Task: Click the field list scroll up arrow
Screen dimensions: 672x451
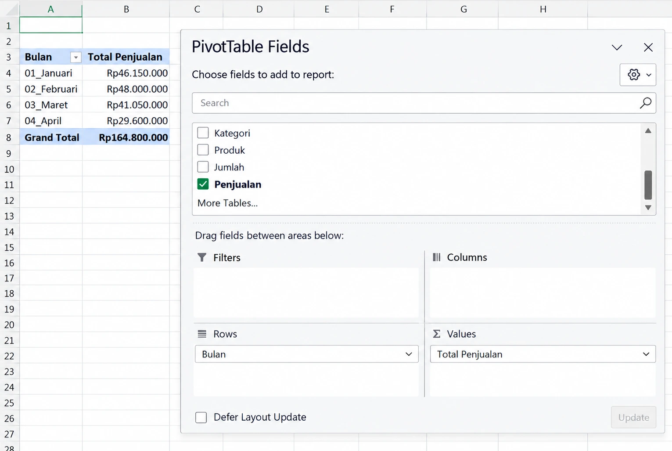Action: click(x=648, y=131)
